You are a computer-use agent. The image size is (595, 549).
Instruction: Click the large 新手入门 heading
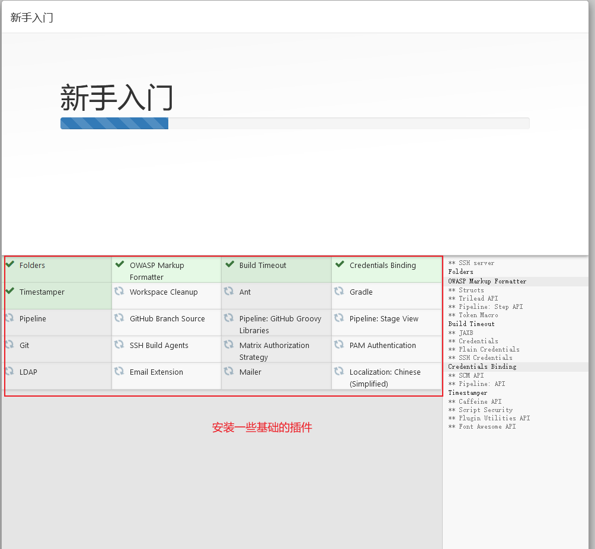pos(117,97)
